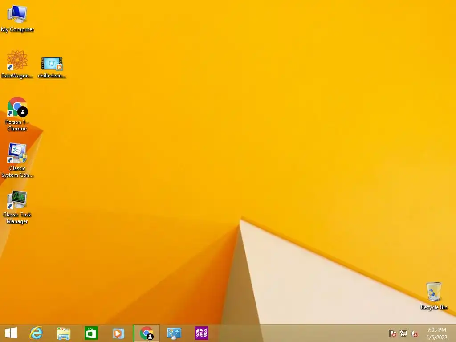
Task: Open the network status tray icon
Action: tap(403, 333)
